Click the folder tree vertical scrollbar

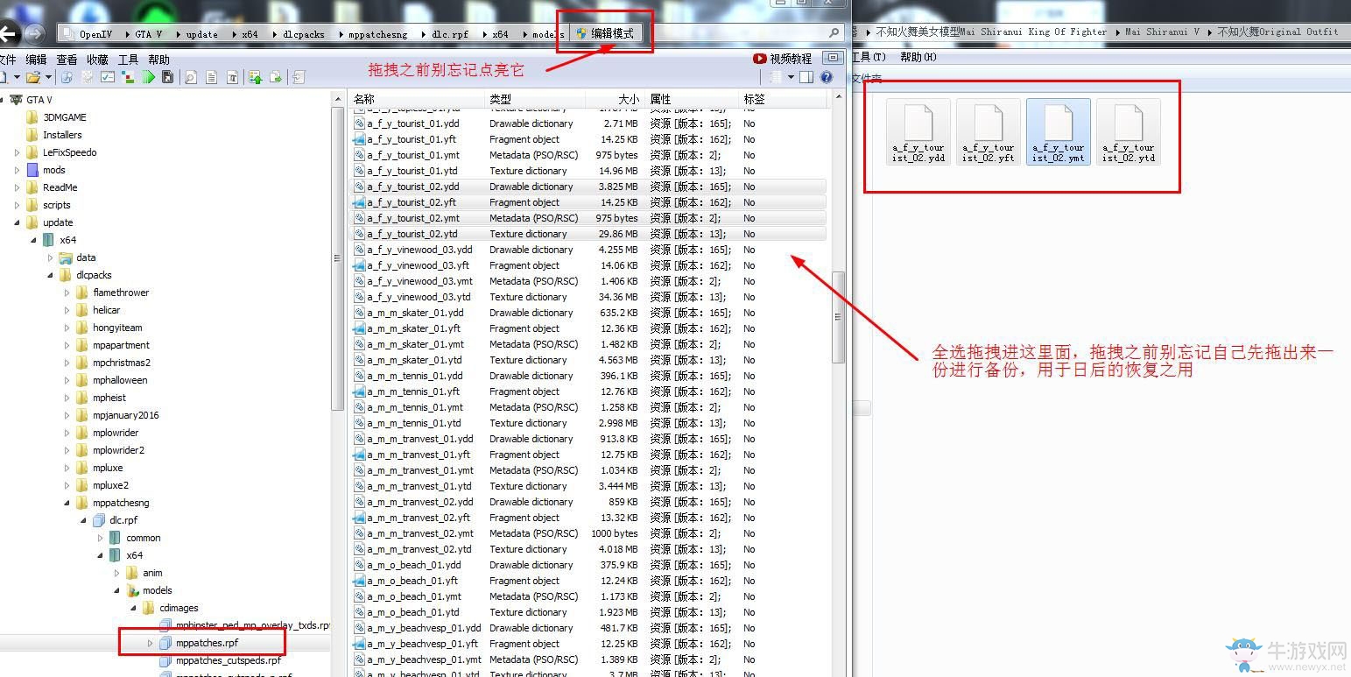338,257
